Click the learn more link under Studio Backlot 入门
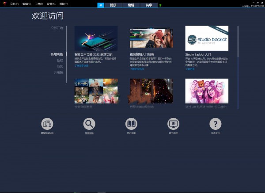The image size is (265, 193). pyautogui.click(x=190, y=69)
